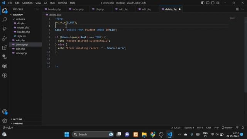Change file encoding UTF-8
This screenshot has height=139, width=247.
(200, 128)
